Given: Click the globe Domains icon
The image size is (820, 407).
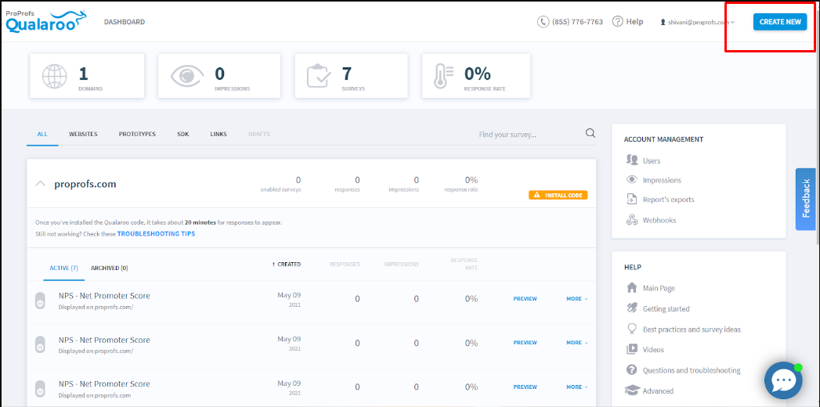Looking at the screenshot, I should click(x=55, y=76).
